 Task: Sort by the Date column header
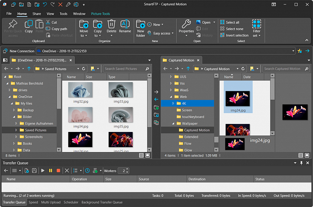253,77
